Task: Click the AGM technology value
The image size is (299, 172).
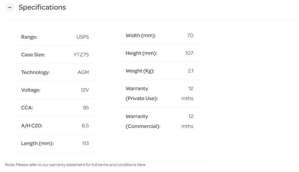Action: point(83,73)
